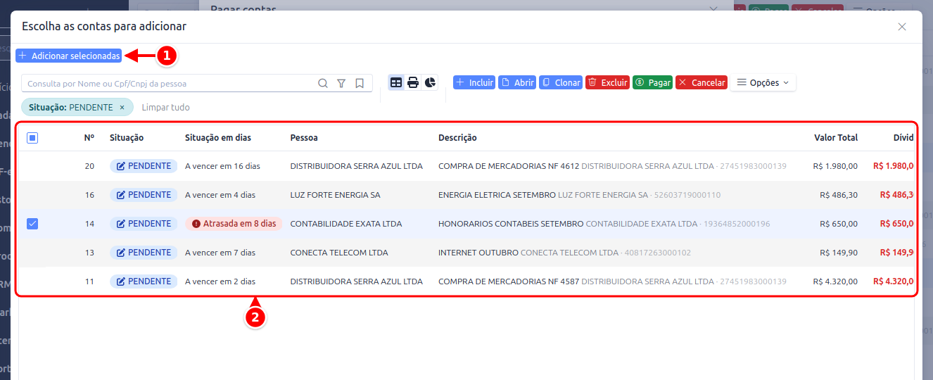Toggle the select-all header checkbox
The height and width of the screenshot is (380, 933).
pyautogui.click(x=32, y=138)
